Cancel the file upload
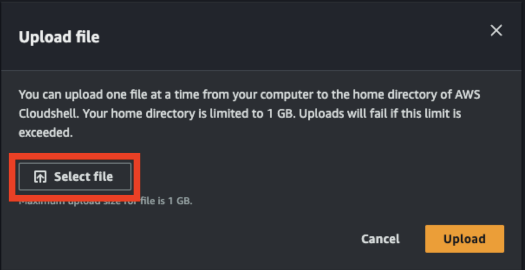The width and height of the screenshot is (525, 270). point(380,239)
